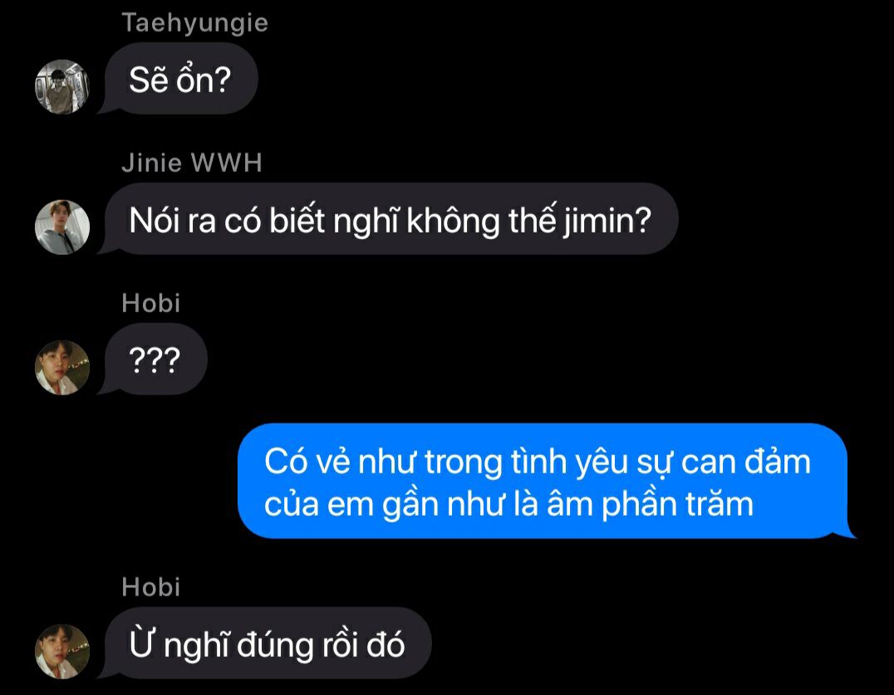Click the Hobi name above "Ừ nghĩ đúng rồi đó"
The width and height of the screenshot is (894, 695).
(x=151, y=587)
